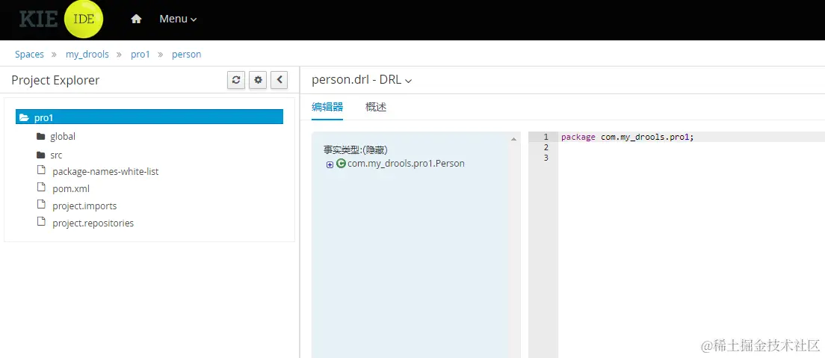Open the global folder
Image resolution: width=825 pixels, height=358 pixels.
(x=63, y=136)
